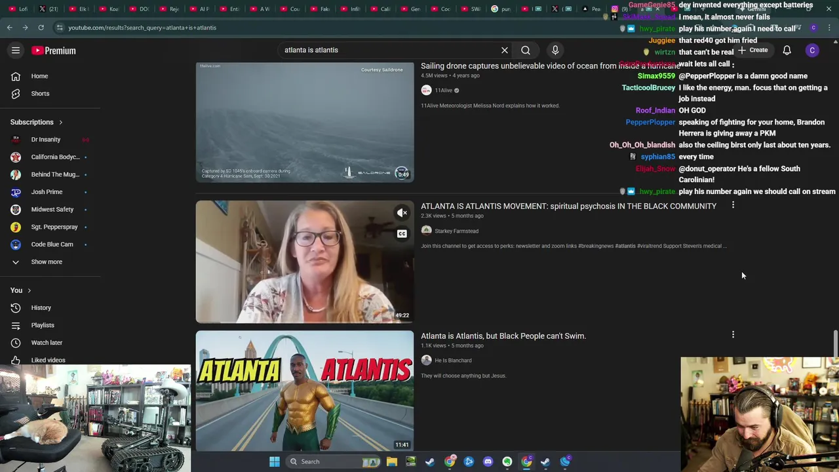This screenshot has width=839, height=472.
Task: Reload the page with the refresh icon
Action: click(41, 28)
